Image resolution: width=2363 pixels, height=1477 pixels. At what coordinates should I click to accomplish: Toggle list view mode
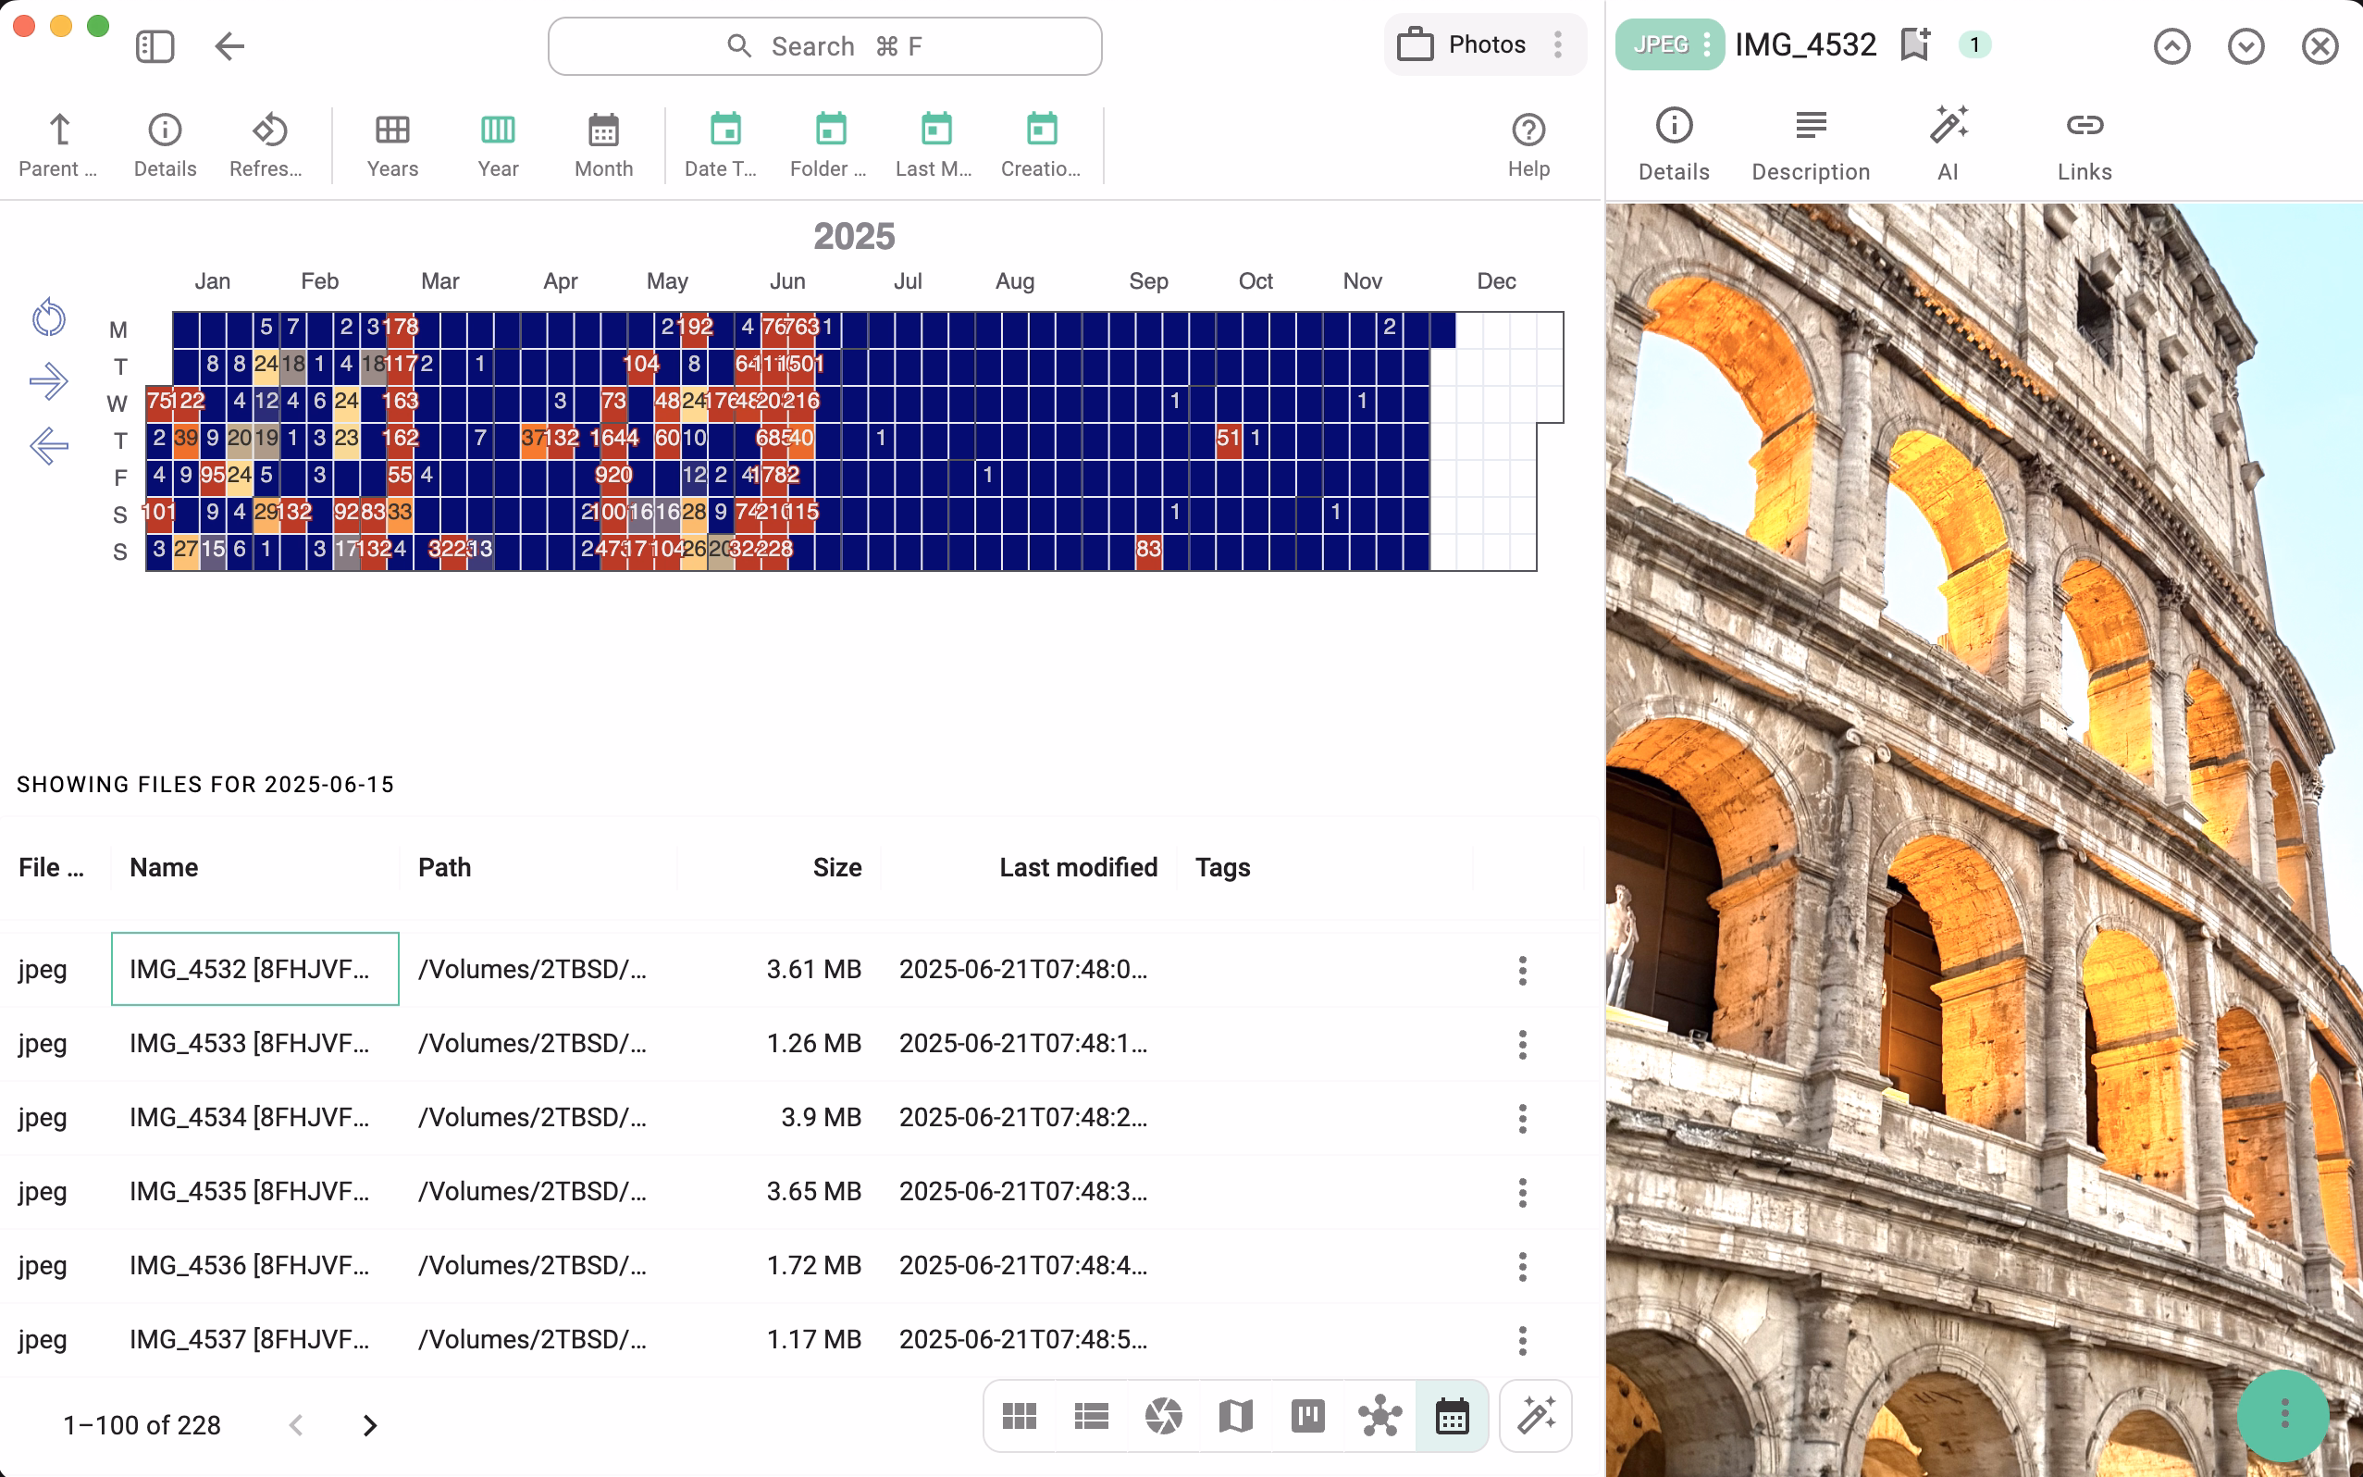coord(1091,1414)
